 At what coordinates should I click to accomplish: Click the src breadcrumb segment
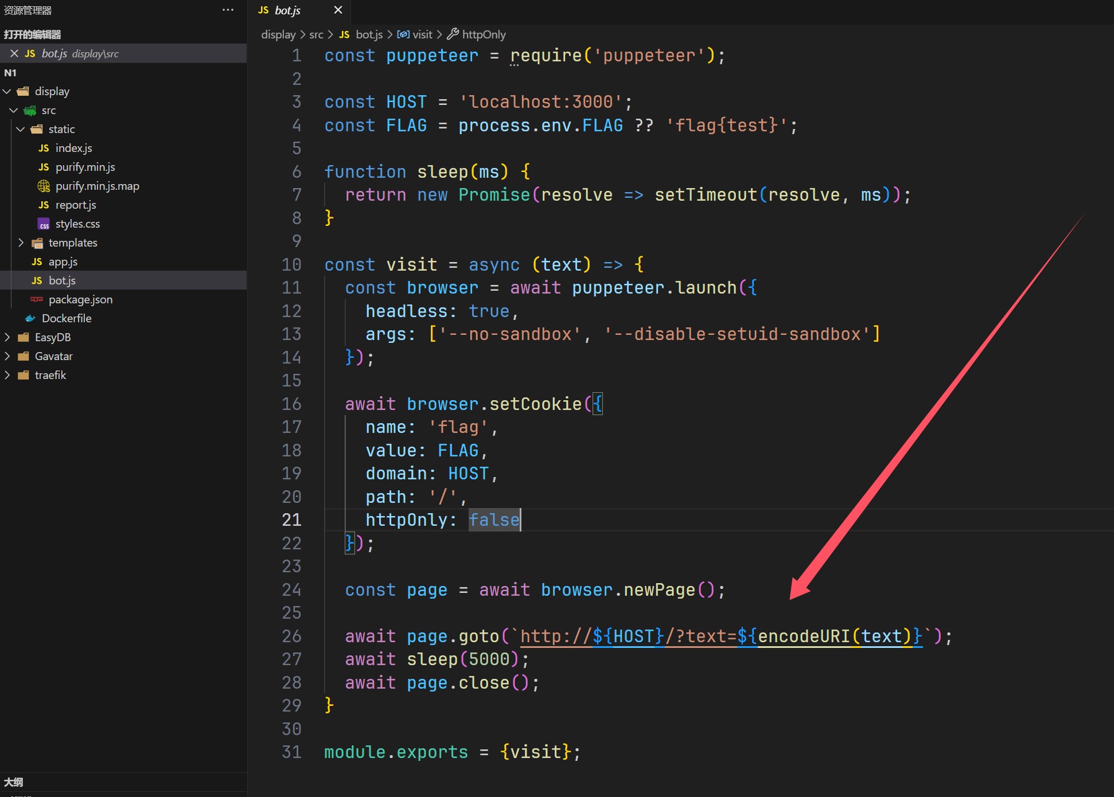[x=316, y=34]
